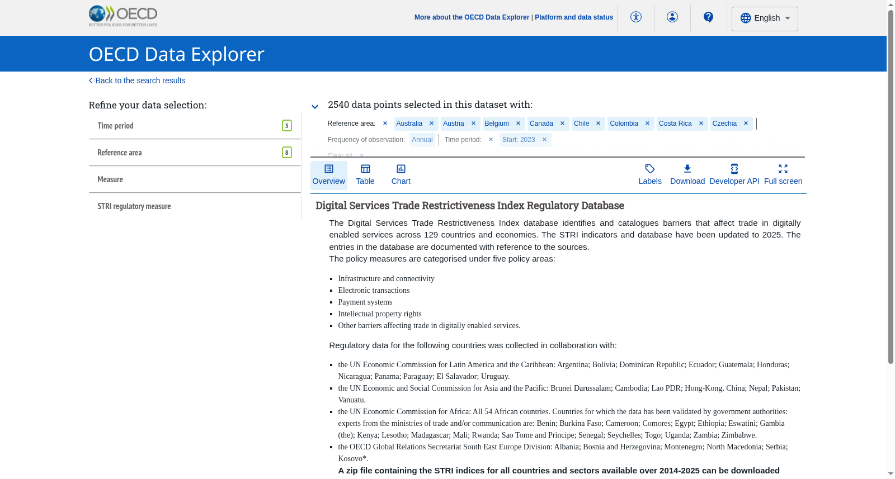Image resolution: width=895 pixels, height=479 pixels.
Task: Remove the Start: 2023 filter chip
Action: pos(544,140)
